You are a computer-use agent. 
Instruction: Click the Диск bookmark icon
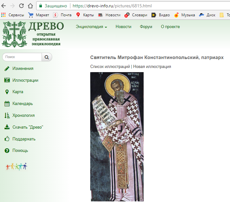coord(202,15)
